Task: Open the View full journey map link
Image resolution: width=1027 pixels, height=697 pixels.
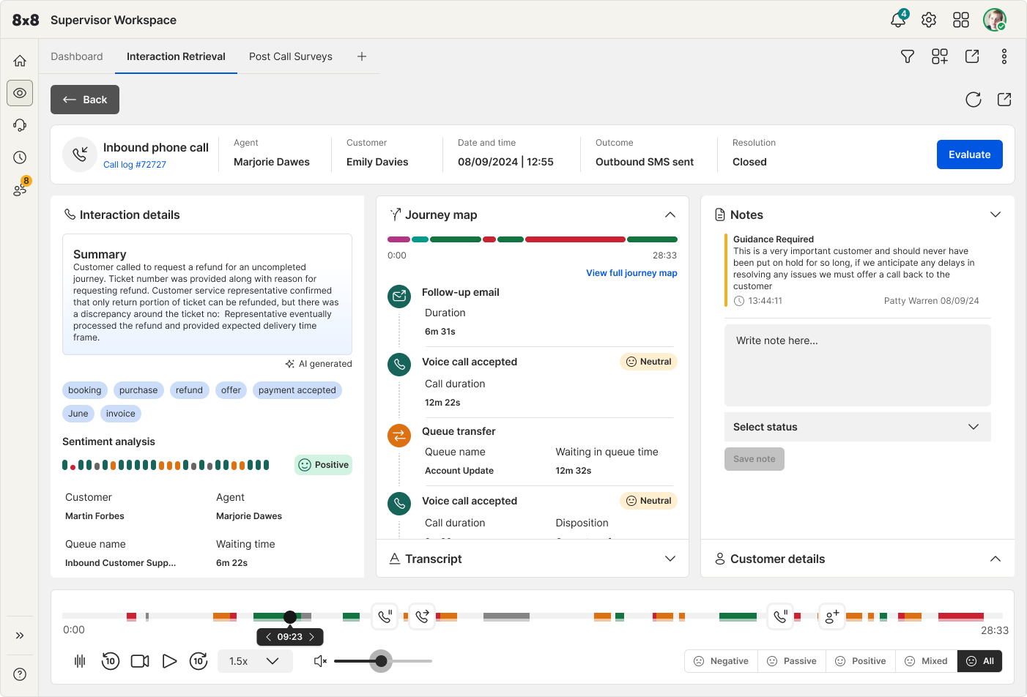Action: [631, 273]
